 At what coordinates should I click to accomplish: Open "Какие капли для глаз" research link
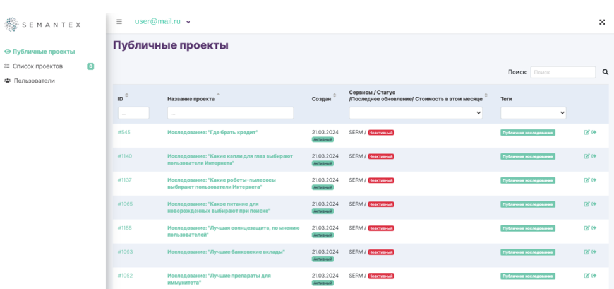pyautogui.click(x=230, y=160)
